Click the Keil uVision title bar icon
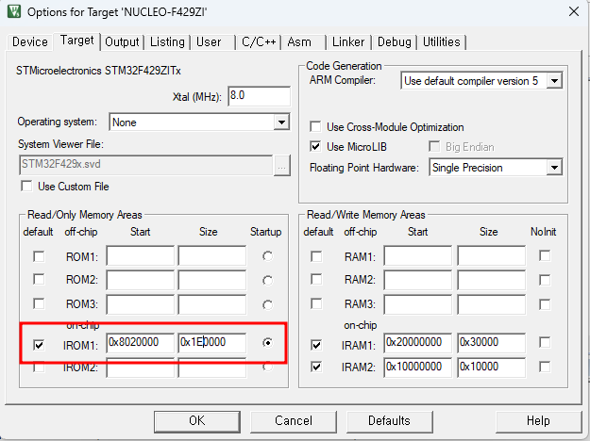 [14, 11]
